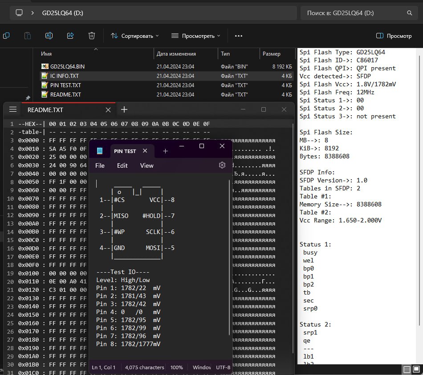Expand the address bar path chevron
423x375 pixels.
pos(33,13)
